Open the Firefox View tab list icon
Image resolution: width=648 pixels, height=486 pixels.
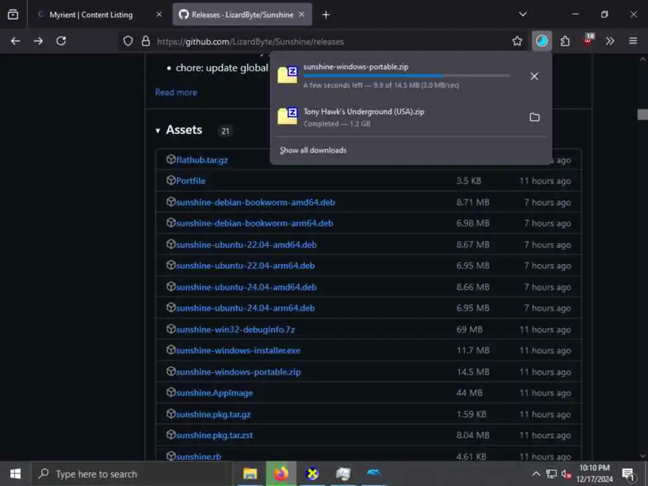tap(13, 15)
